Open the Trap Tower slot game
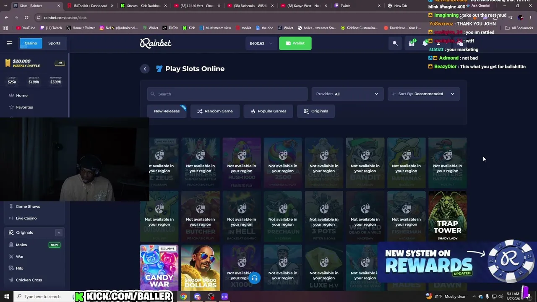Viewport: 537px width, 302px height. pos(447,216)
